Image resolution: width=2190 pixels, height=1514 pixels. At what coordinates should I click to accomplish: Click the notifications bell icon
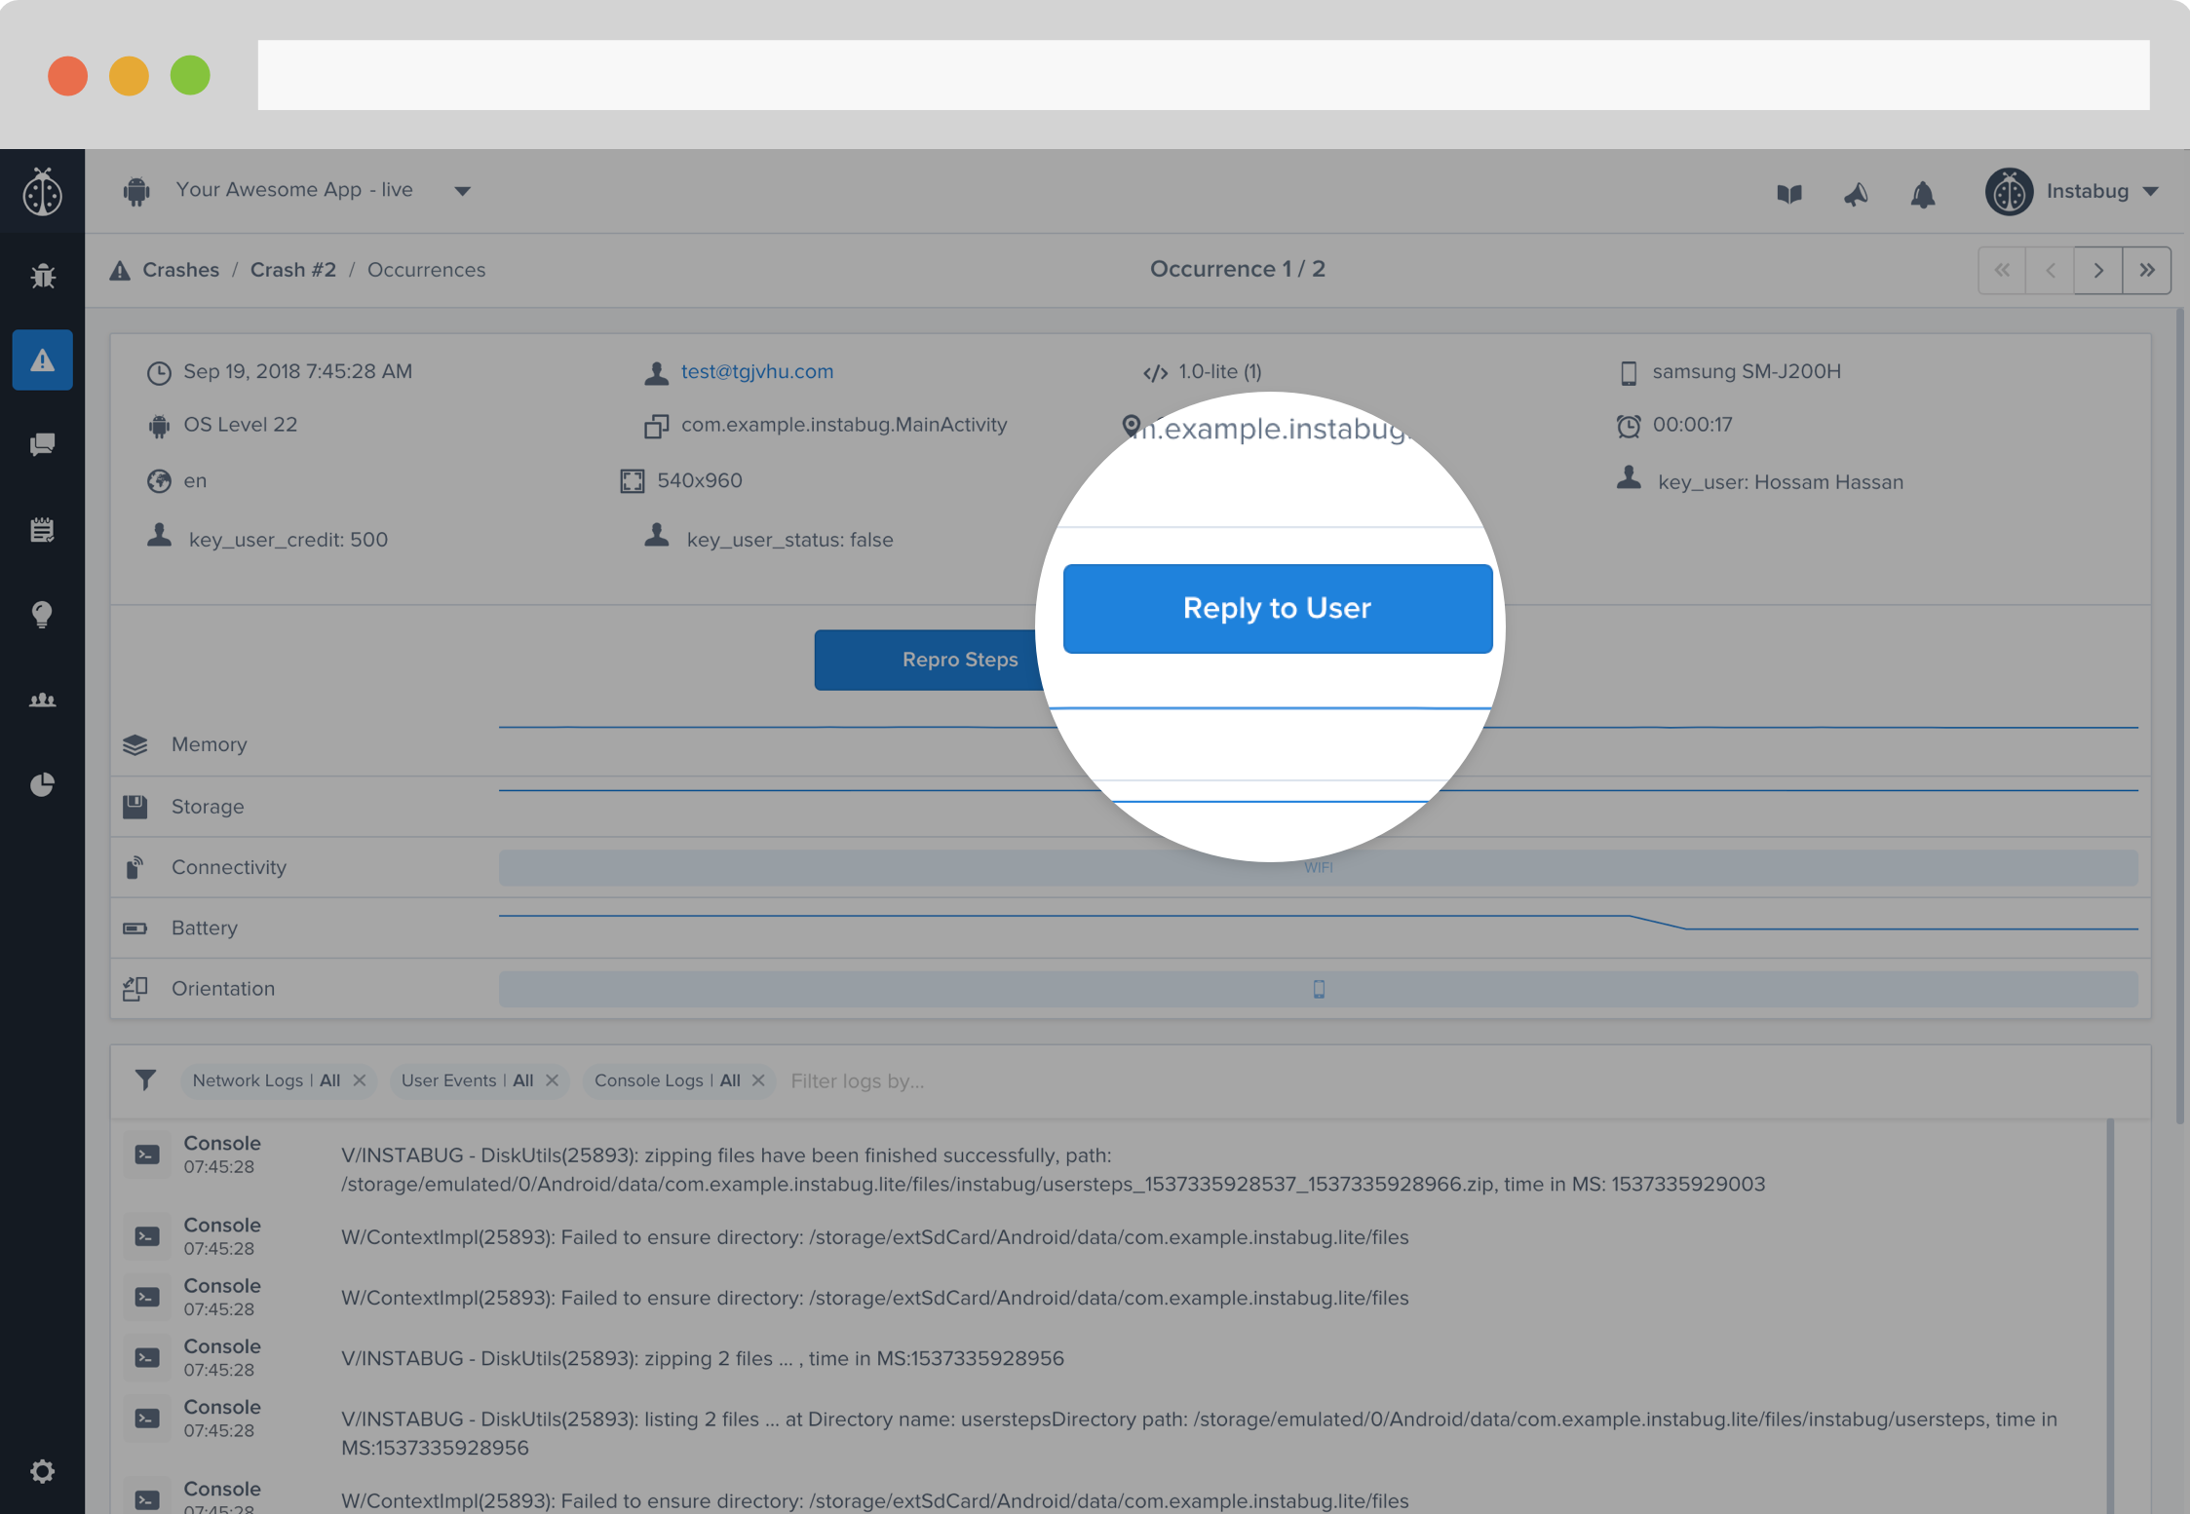click(1922, 194)
